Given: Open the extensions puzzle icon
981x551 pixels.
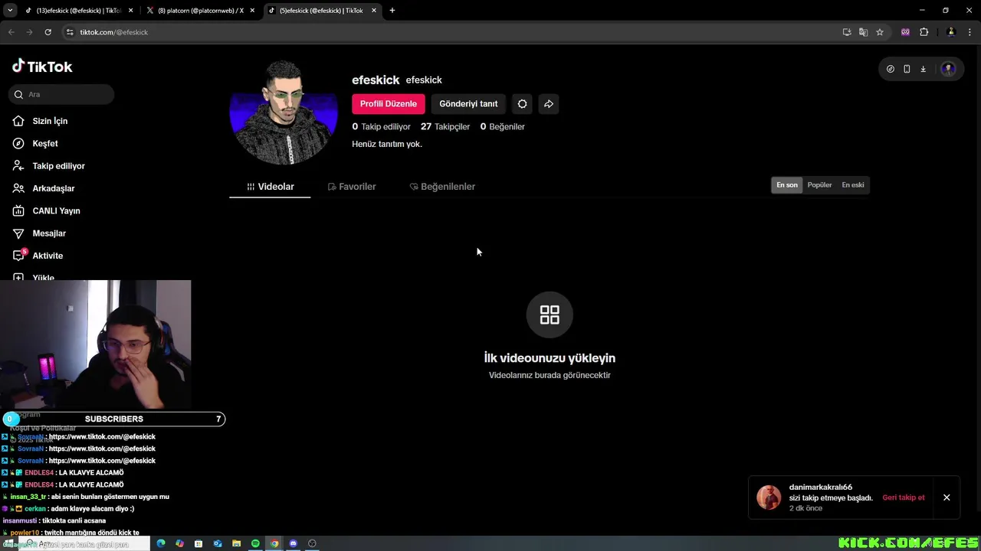Looking at the screenshot, I should click(x=924, y=32).
